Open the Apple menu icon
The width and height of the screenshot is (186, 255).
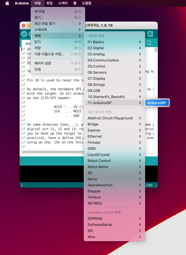point(7,3)
